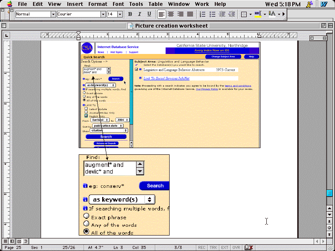Open the Select Browse Object round button

tap(329, 228)
